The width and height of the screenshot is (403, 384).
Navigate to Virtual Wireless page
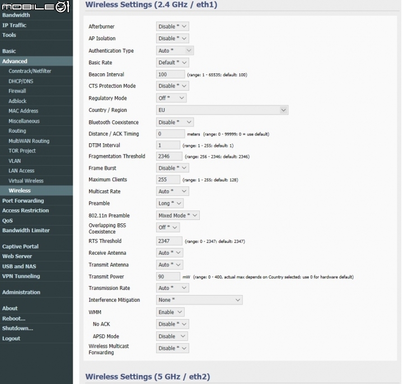coord(26,181)
